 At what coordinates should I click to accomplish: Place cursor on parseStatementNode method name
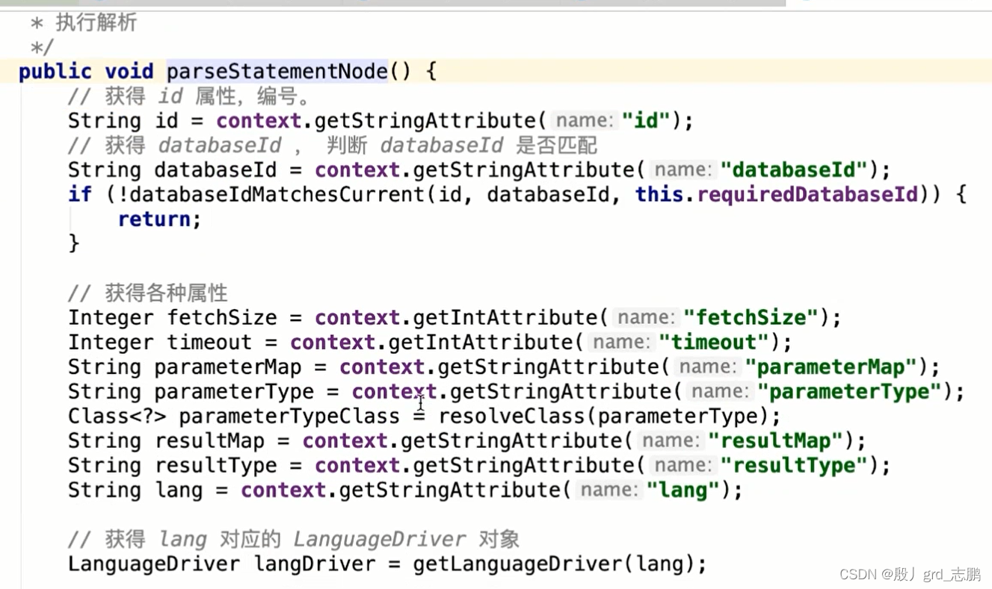[x=277, y=72]
